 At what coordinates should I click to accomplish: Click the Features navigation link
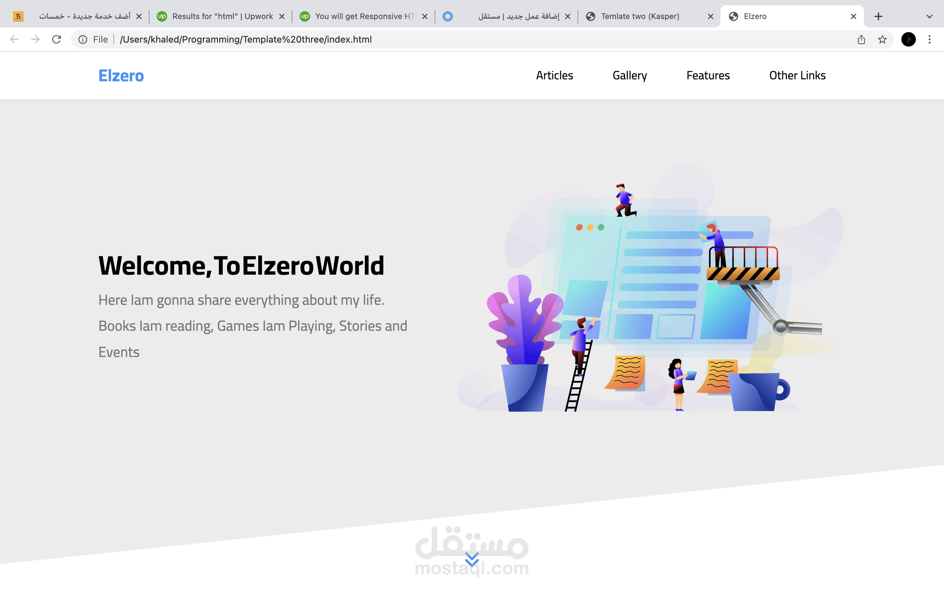point(708,75)
